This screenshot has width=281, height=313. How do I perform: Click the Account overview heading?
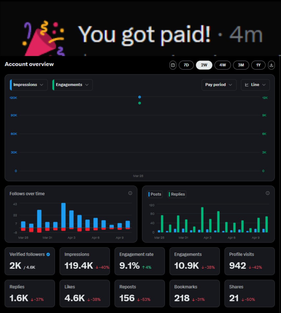tap(29, 64)
